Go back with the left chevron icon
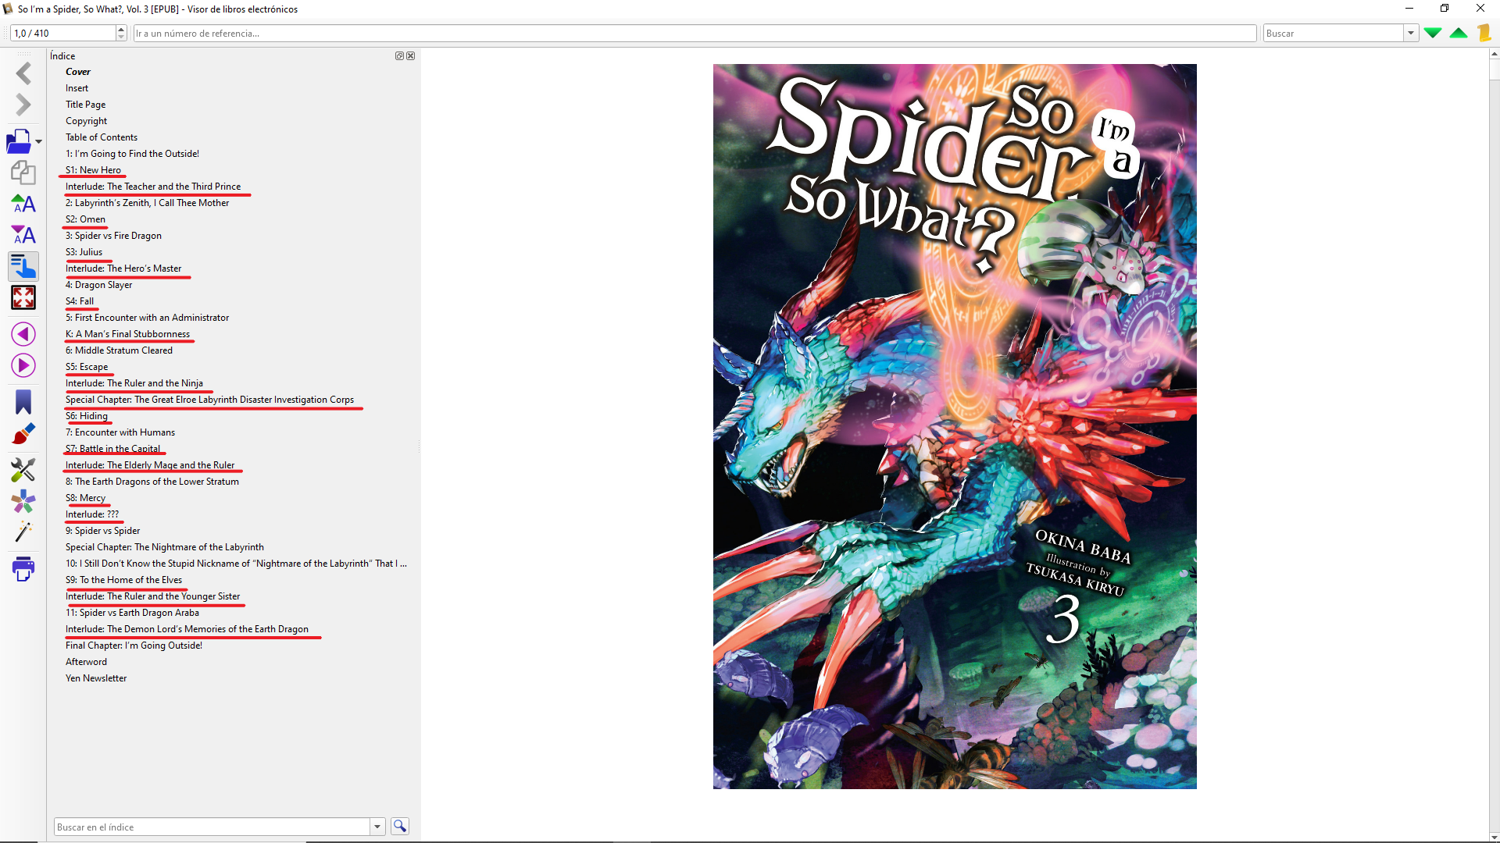This screenshot has width=1500, height=843. (x=23, y=73)
